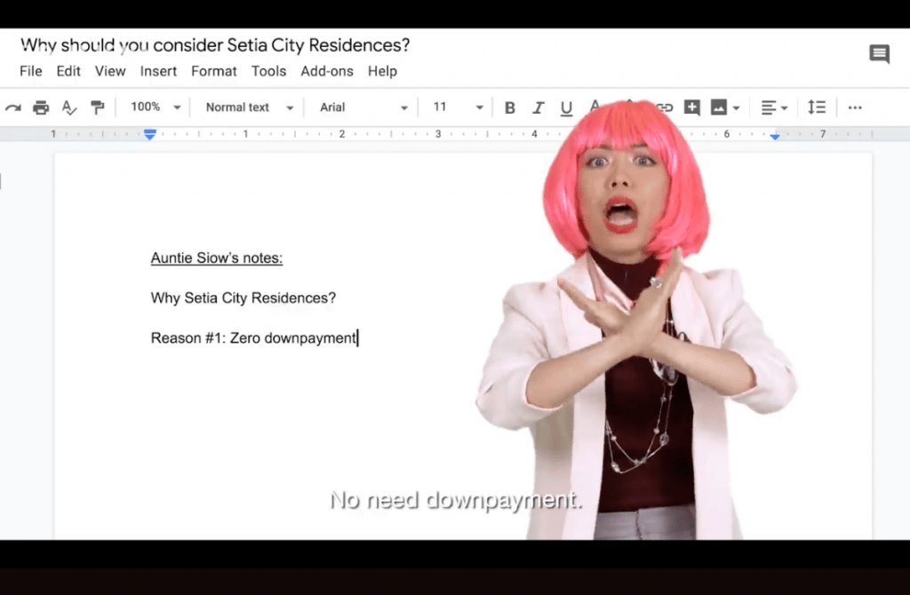Toggle Italic formatting
The image size is (910, 595).
pos(538,107)
